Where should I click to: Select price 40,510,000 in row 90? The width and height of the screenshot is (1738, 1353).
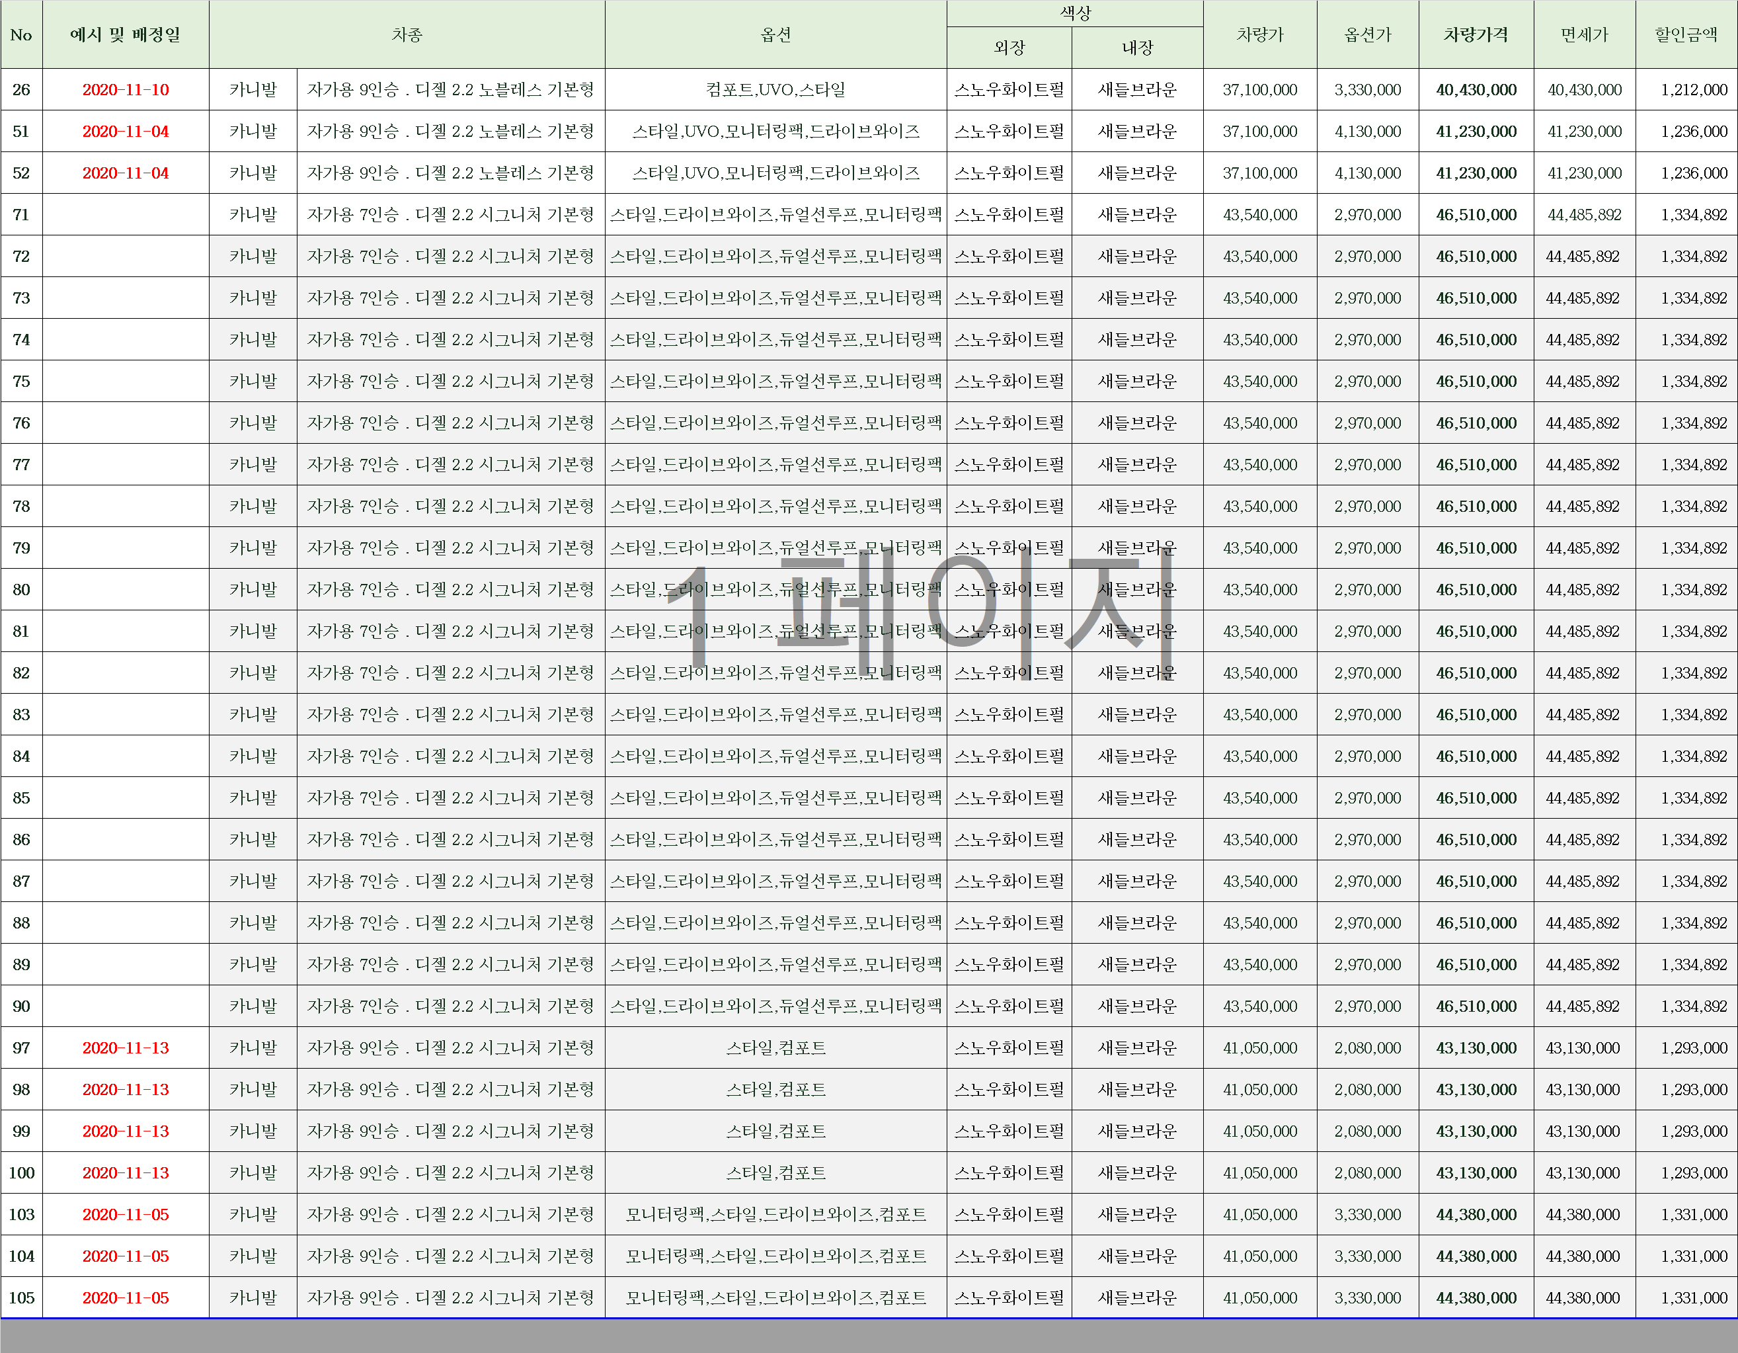pos(1476,1006)
